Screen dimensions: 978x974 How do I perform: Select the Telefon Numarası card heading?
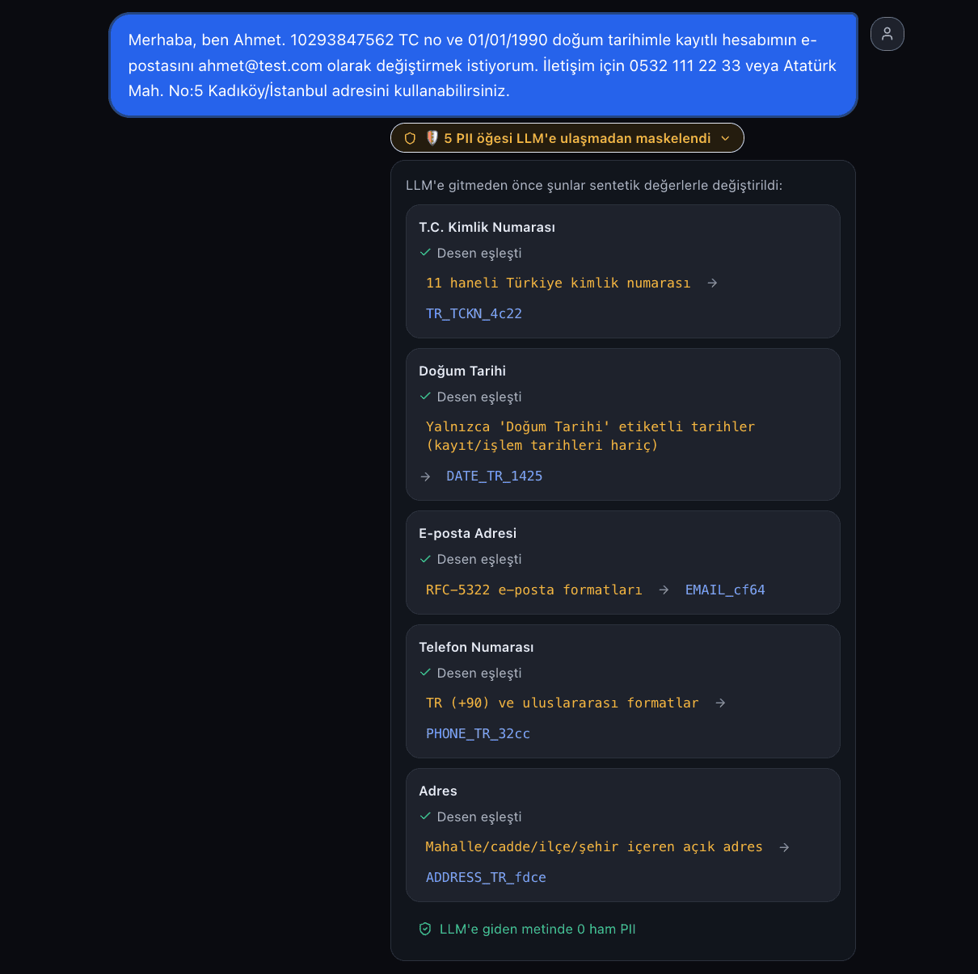476,648
